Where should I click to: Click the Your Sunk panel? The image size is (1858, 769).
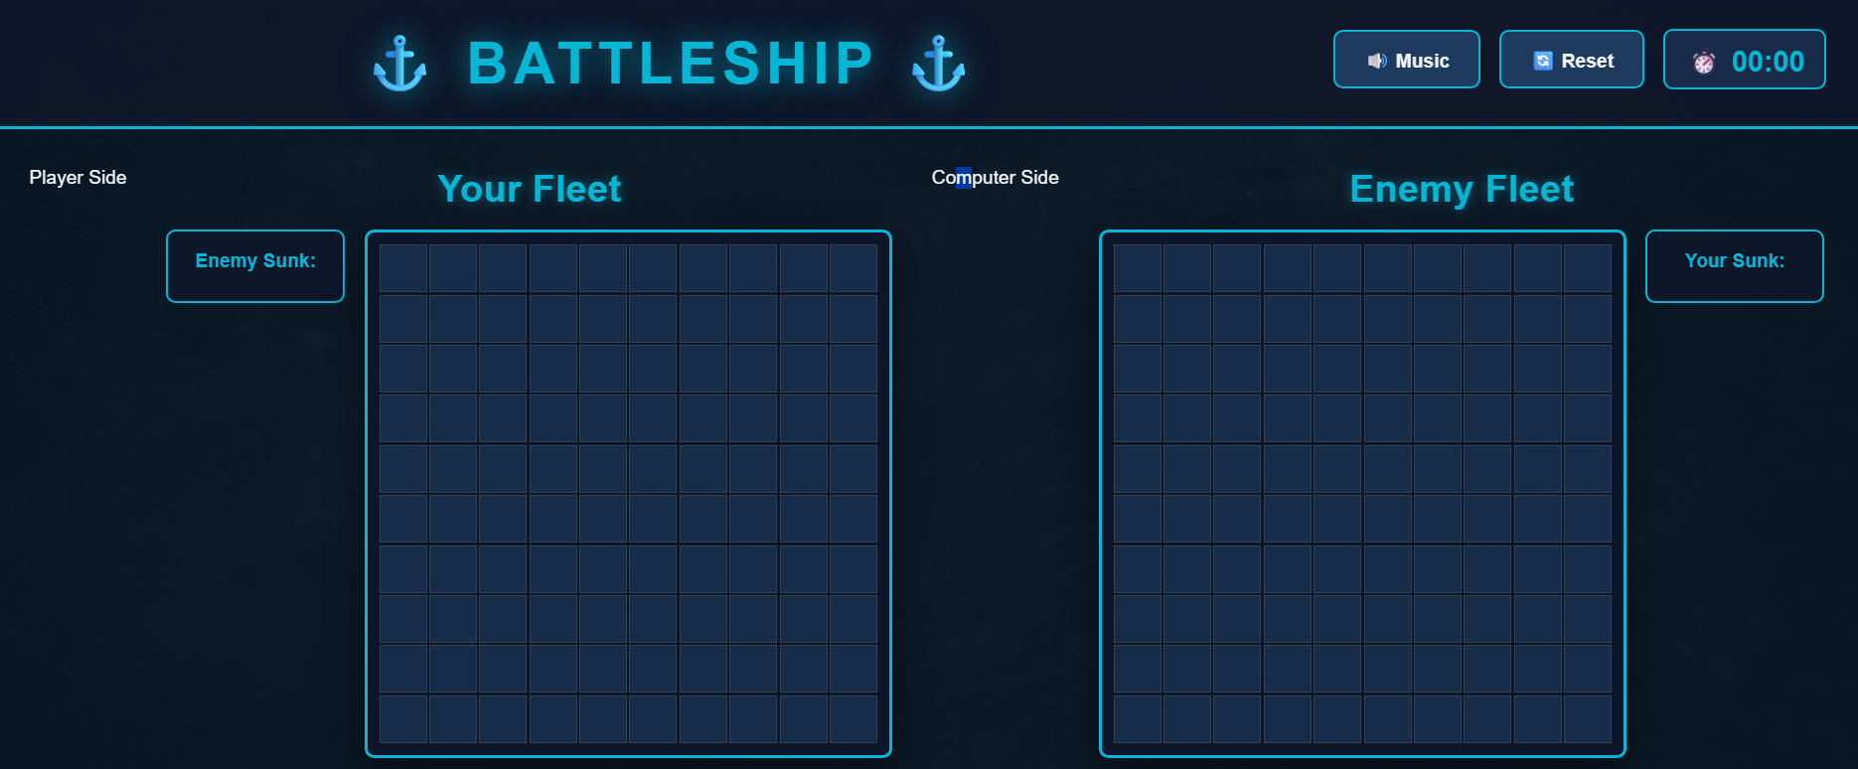(x=1734, y=265)
